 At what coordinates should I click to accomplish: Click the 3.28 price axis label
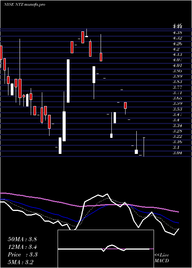177,131
